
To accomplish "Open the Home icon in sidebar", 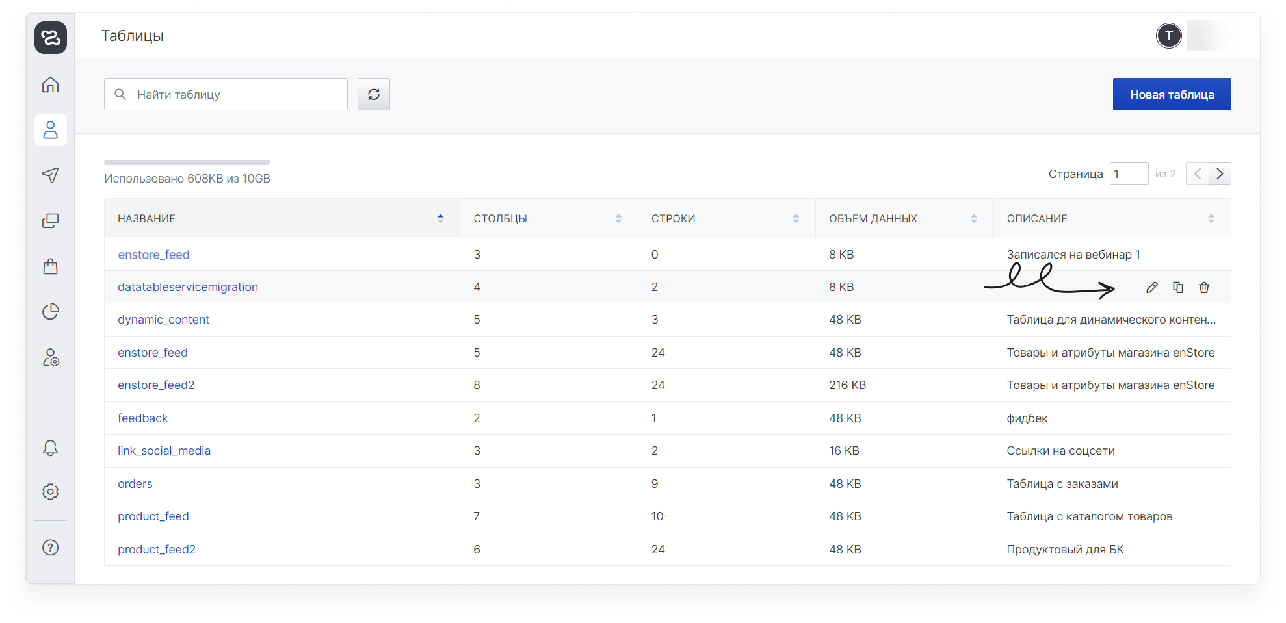I will point(51,84).
